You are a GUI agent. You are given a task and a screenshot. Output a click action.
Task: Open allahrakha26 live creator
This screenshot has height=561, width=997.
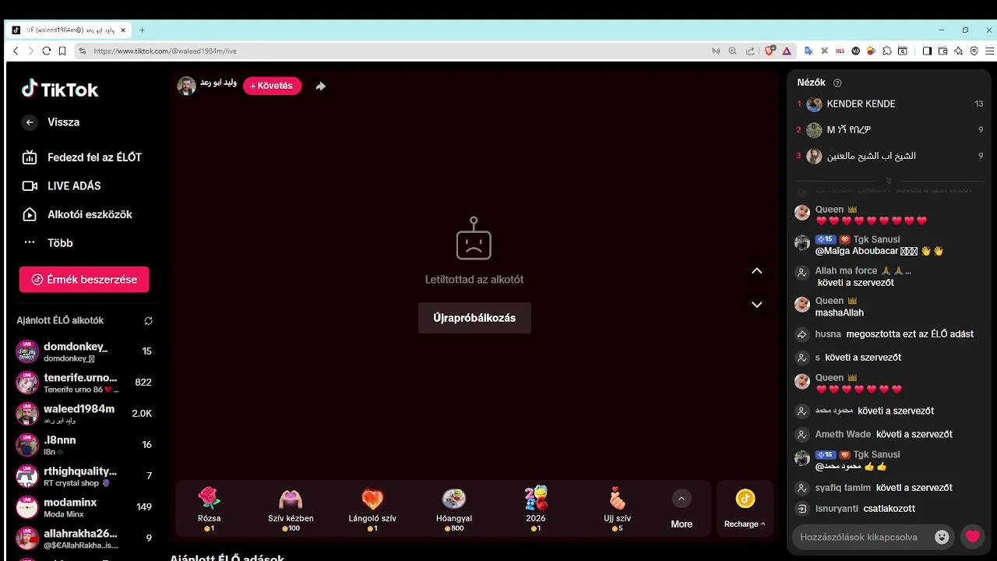point(84,538)
